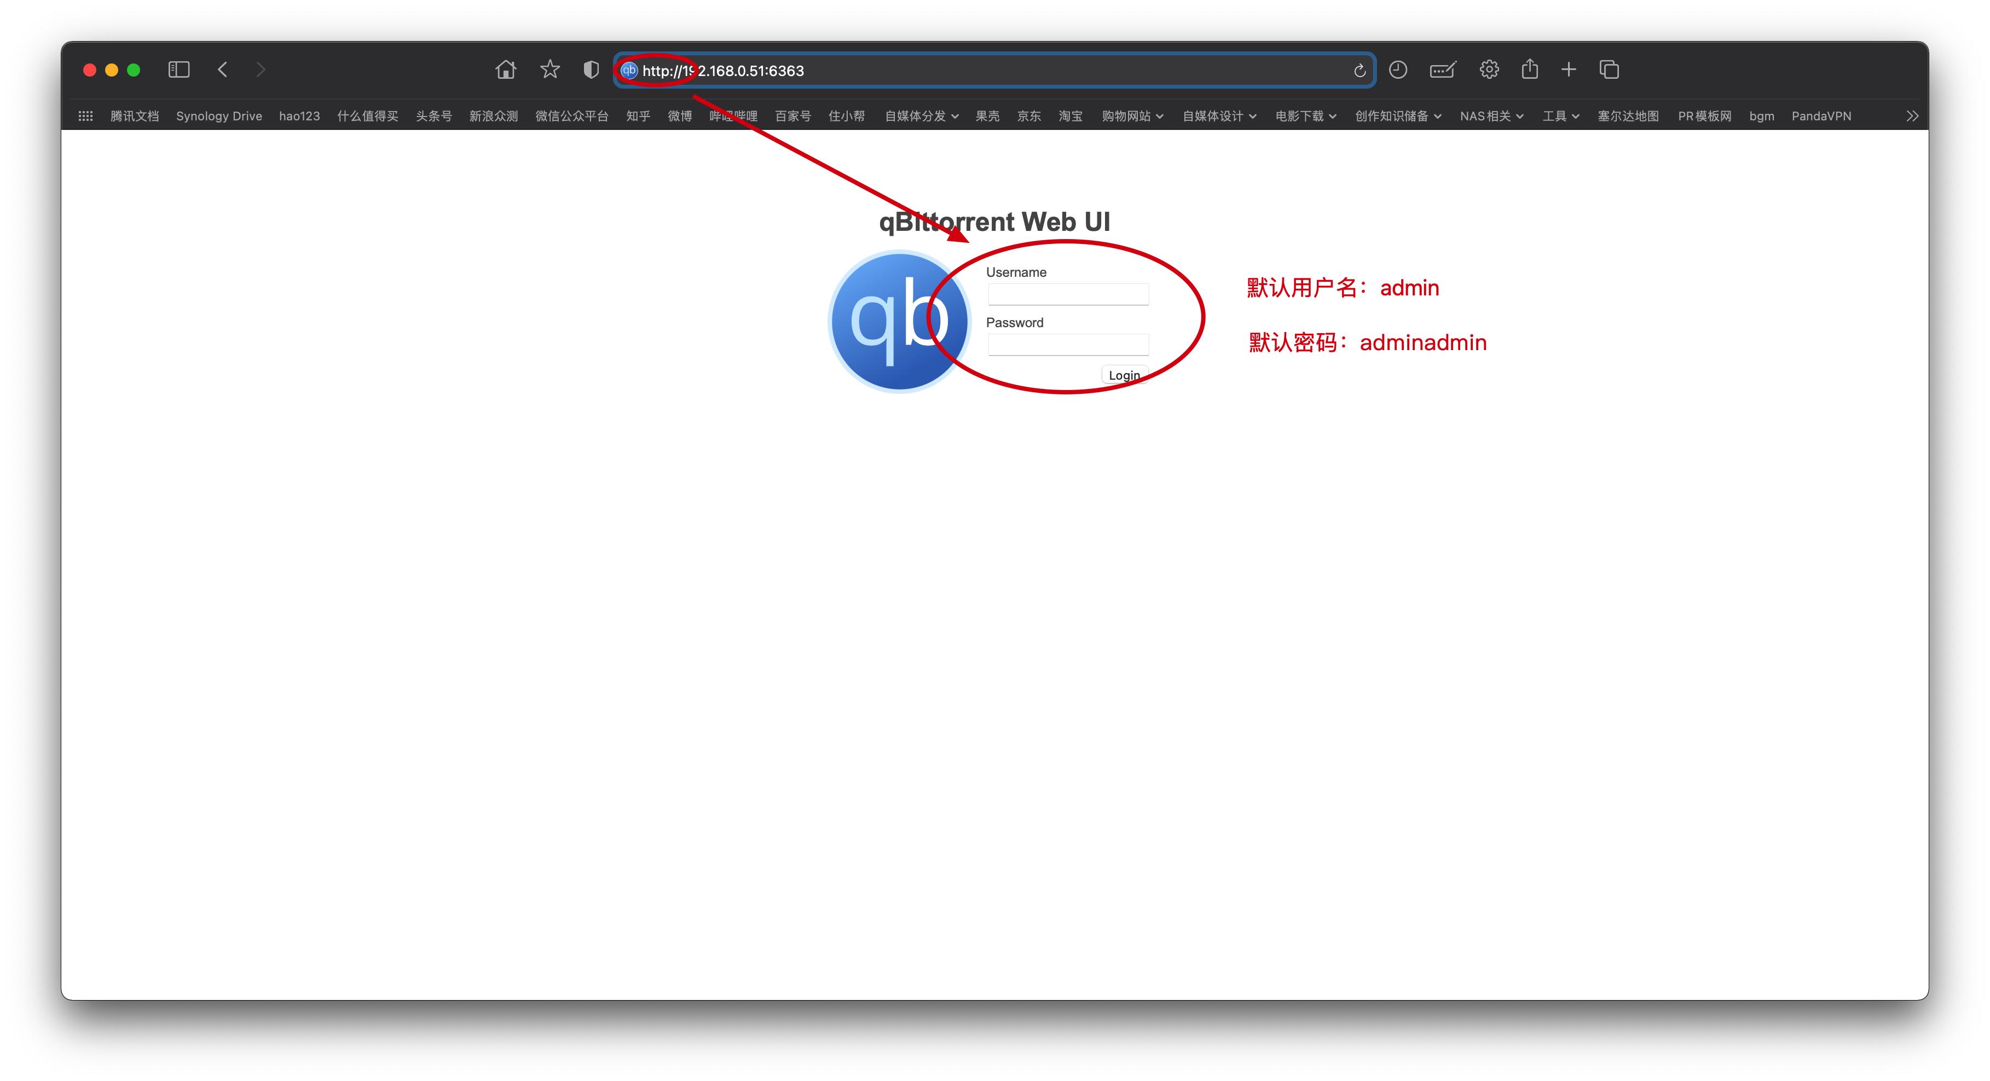The image size is (1990, 1081).
Task: Show overflow bookmarks with the double chevron
Action: point(1912,116)
